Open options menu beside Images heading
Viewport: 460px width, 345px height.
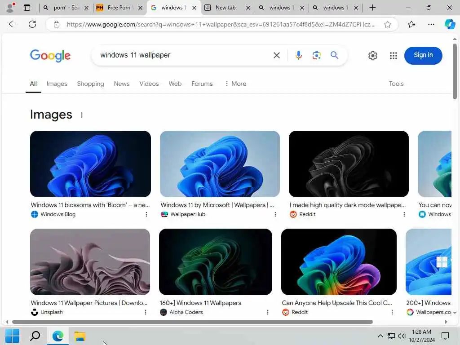[82, 115]
